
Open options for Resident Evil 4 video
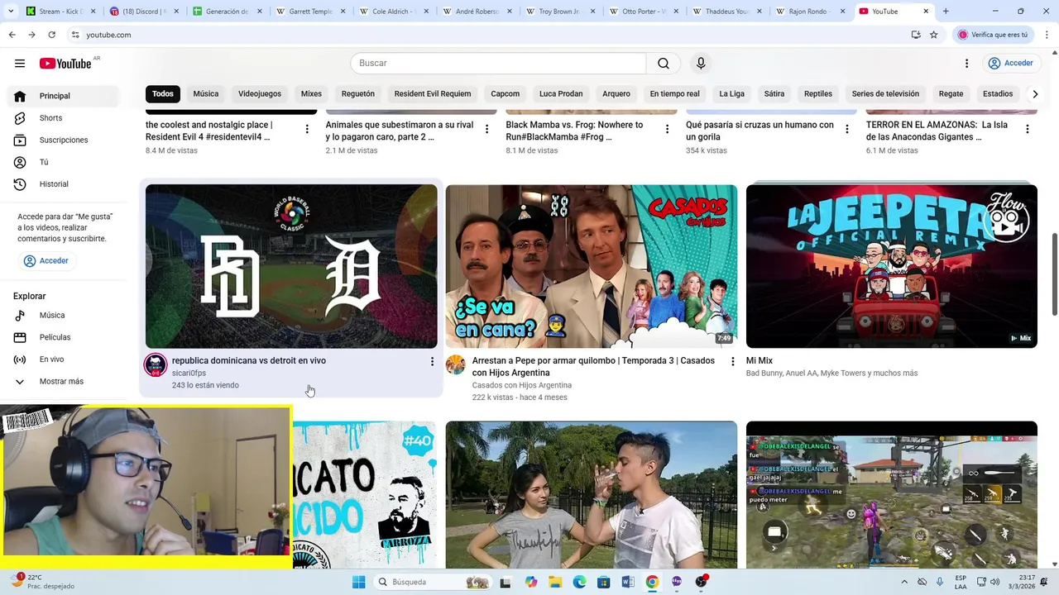pos(307,129)
